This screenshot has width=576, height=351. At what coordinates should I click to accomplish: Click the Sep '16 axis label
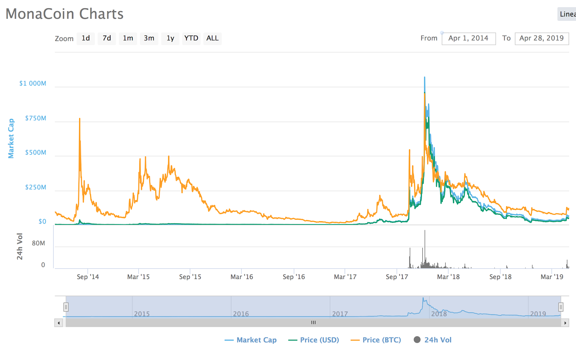tap(294, 277)
